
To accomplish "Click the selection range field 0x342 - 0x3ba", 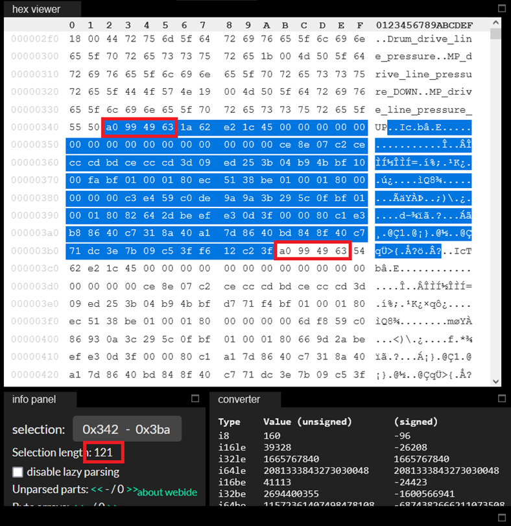I will coord(127,429).
